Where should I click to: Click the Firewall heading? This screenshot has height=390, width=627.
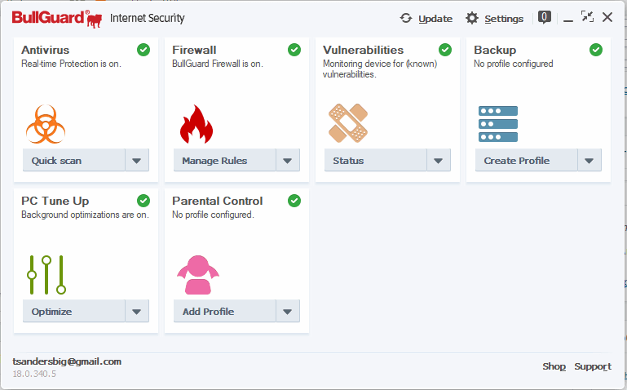pyautogui.click(x=194, y=50)
